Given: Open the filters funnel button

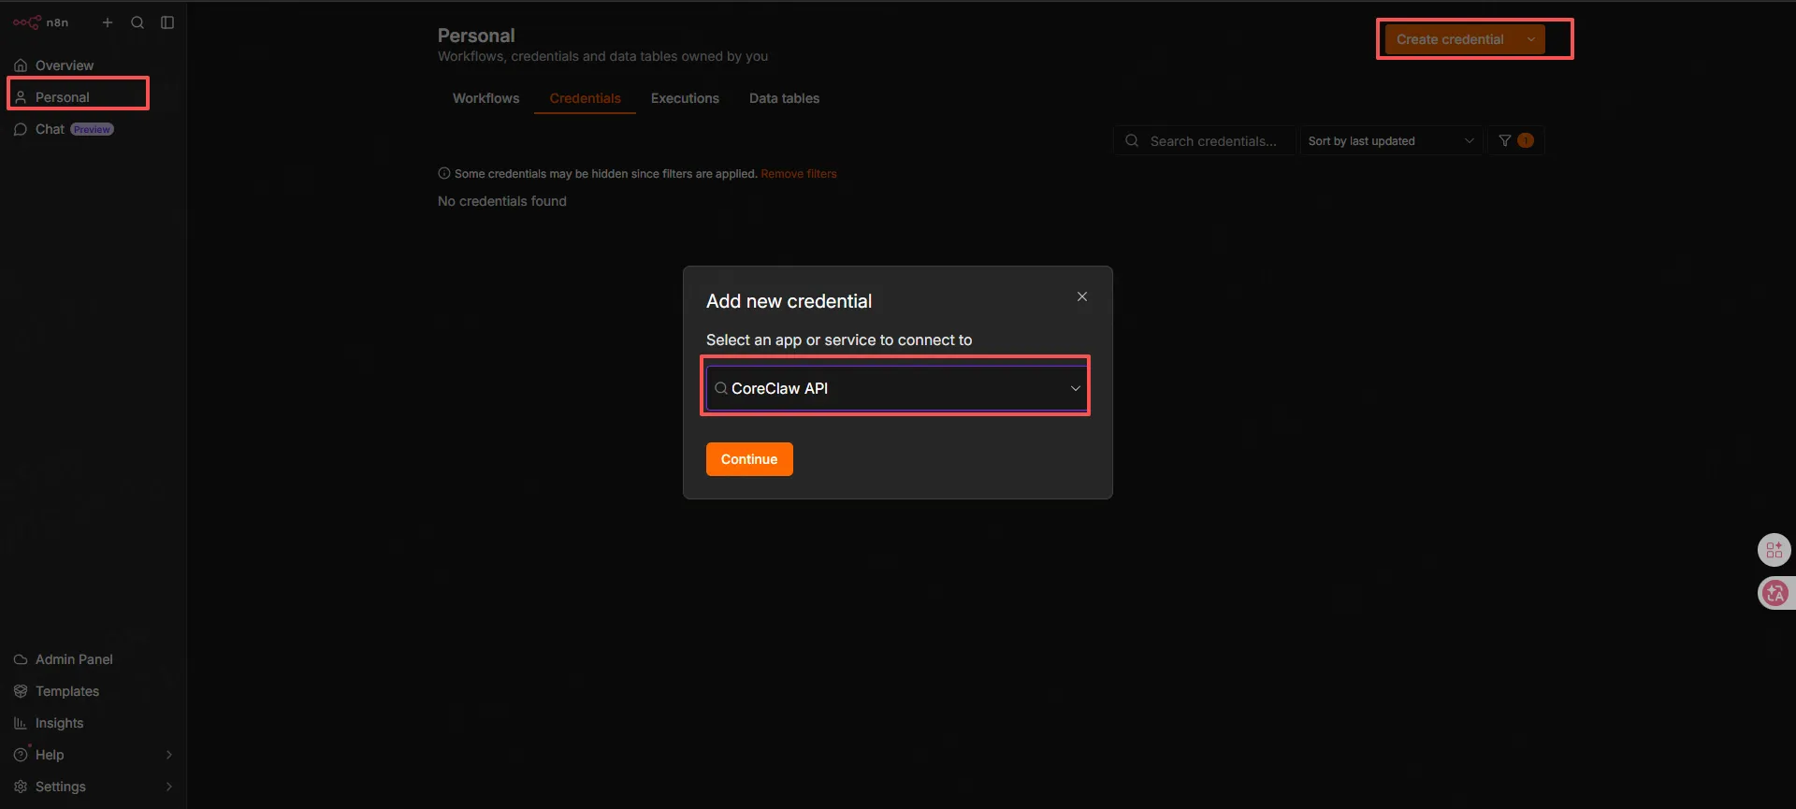Looking at the screenshot, I should [1515, 141].
